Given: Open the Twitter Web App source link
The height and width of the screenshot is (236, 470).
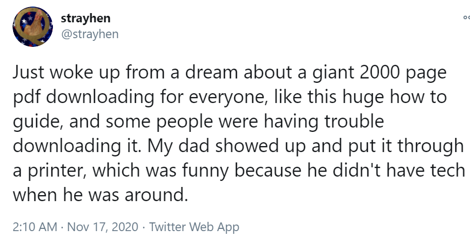Looking at the screenshot, I should pyautogui.click(x=194, y=227).
